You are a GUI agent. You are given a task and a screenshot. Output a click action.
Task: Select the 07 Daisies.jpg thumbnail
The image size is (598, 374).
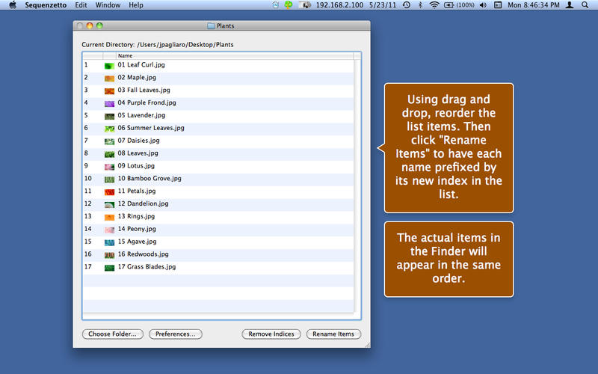(x=109, y=141)
